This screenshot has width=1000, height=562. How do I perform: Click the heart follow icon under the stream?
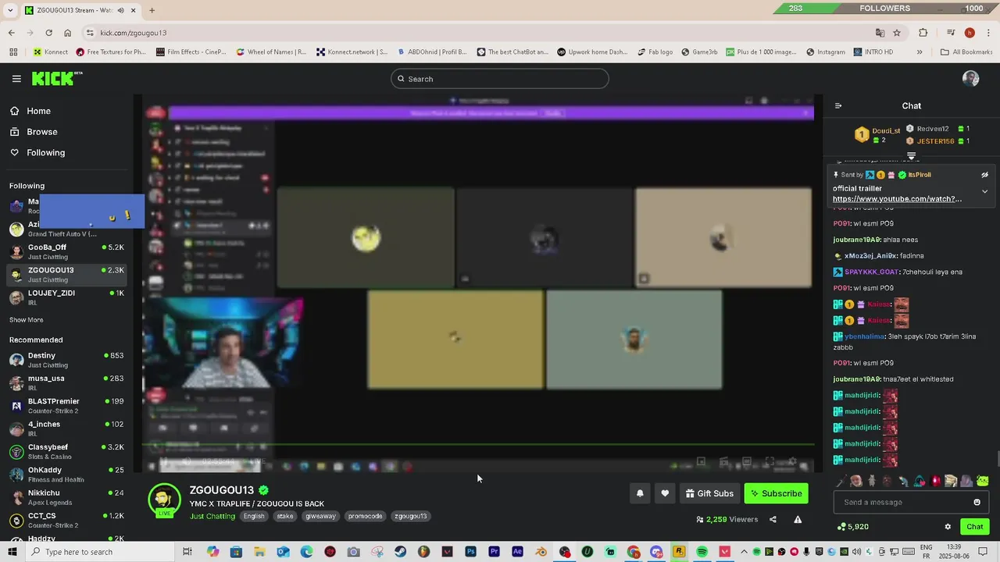[665, 493]
